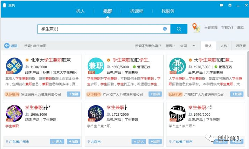The width and height of the screenshot is (249, 149).
Task: Click verified badge beside 北京大学生兼职职兼
Action: pyautogui.click(x=27, y=60)
